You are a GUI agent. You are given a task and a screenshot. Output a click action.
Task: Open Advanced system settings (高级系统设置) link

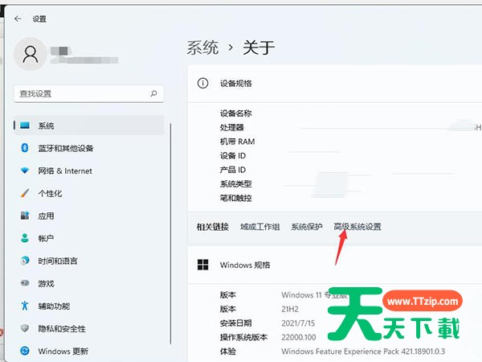pyautogui.click(x=357, y=227)
